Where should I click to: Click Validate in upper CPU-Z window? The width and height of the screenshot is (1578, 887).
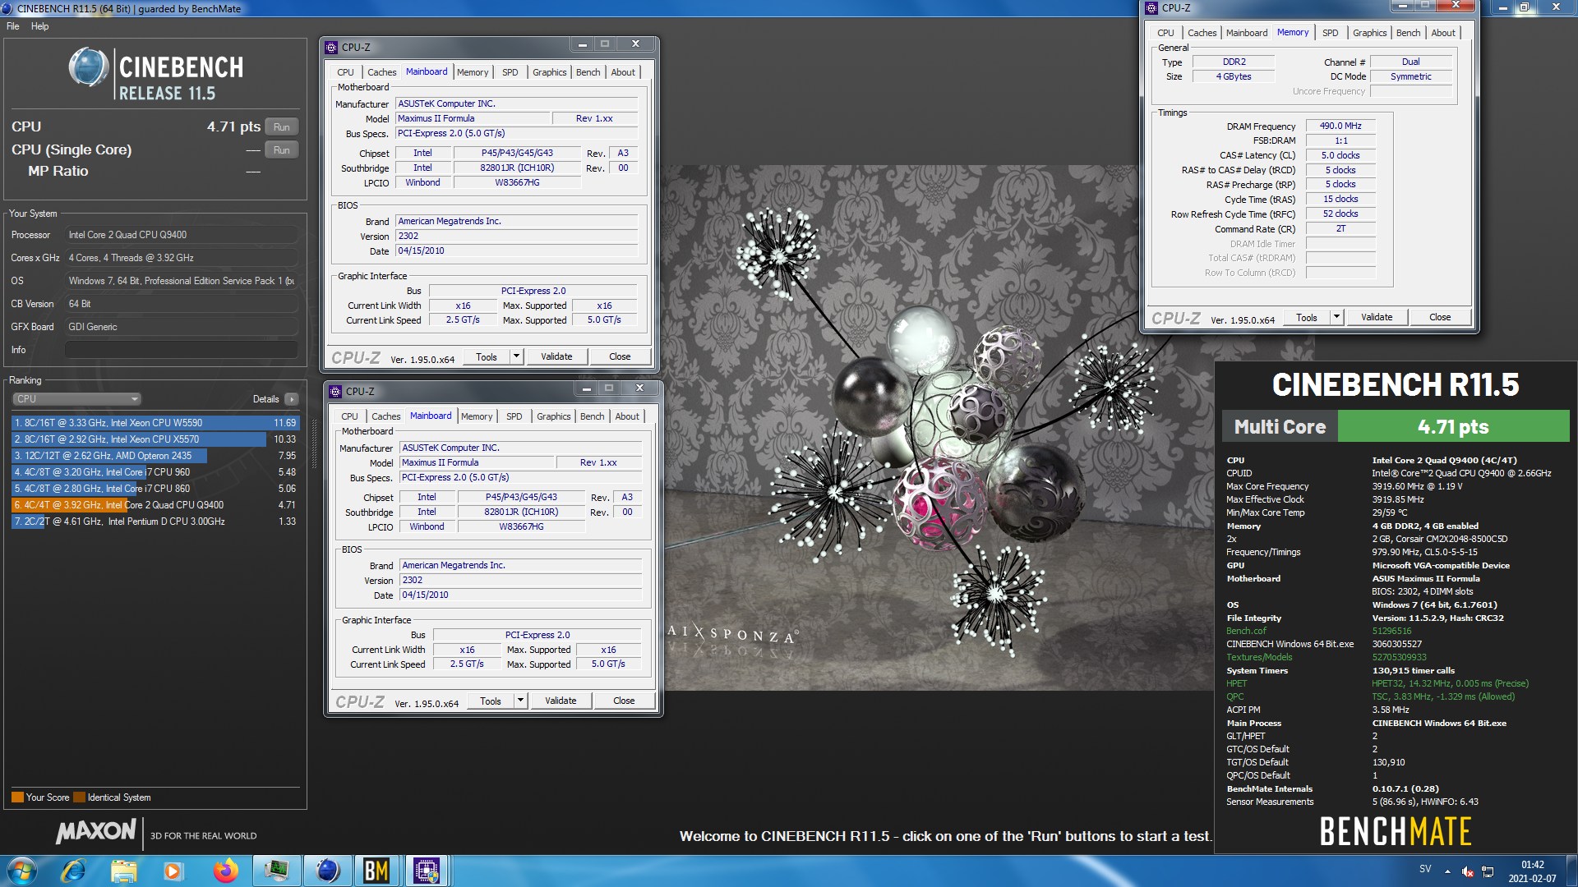pyautogui.click(x=556, y=356)
